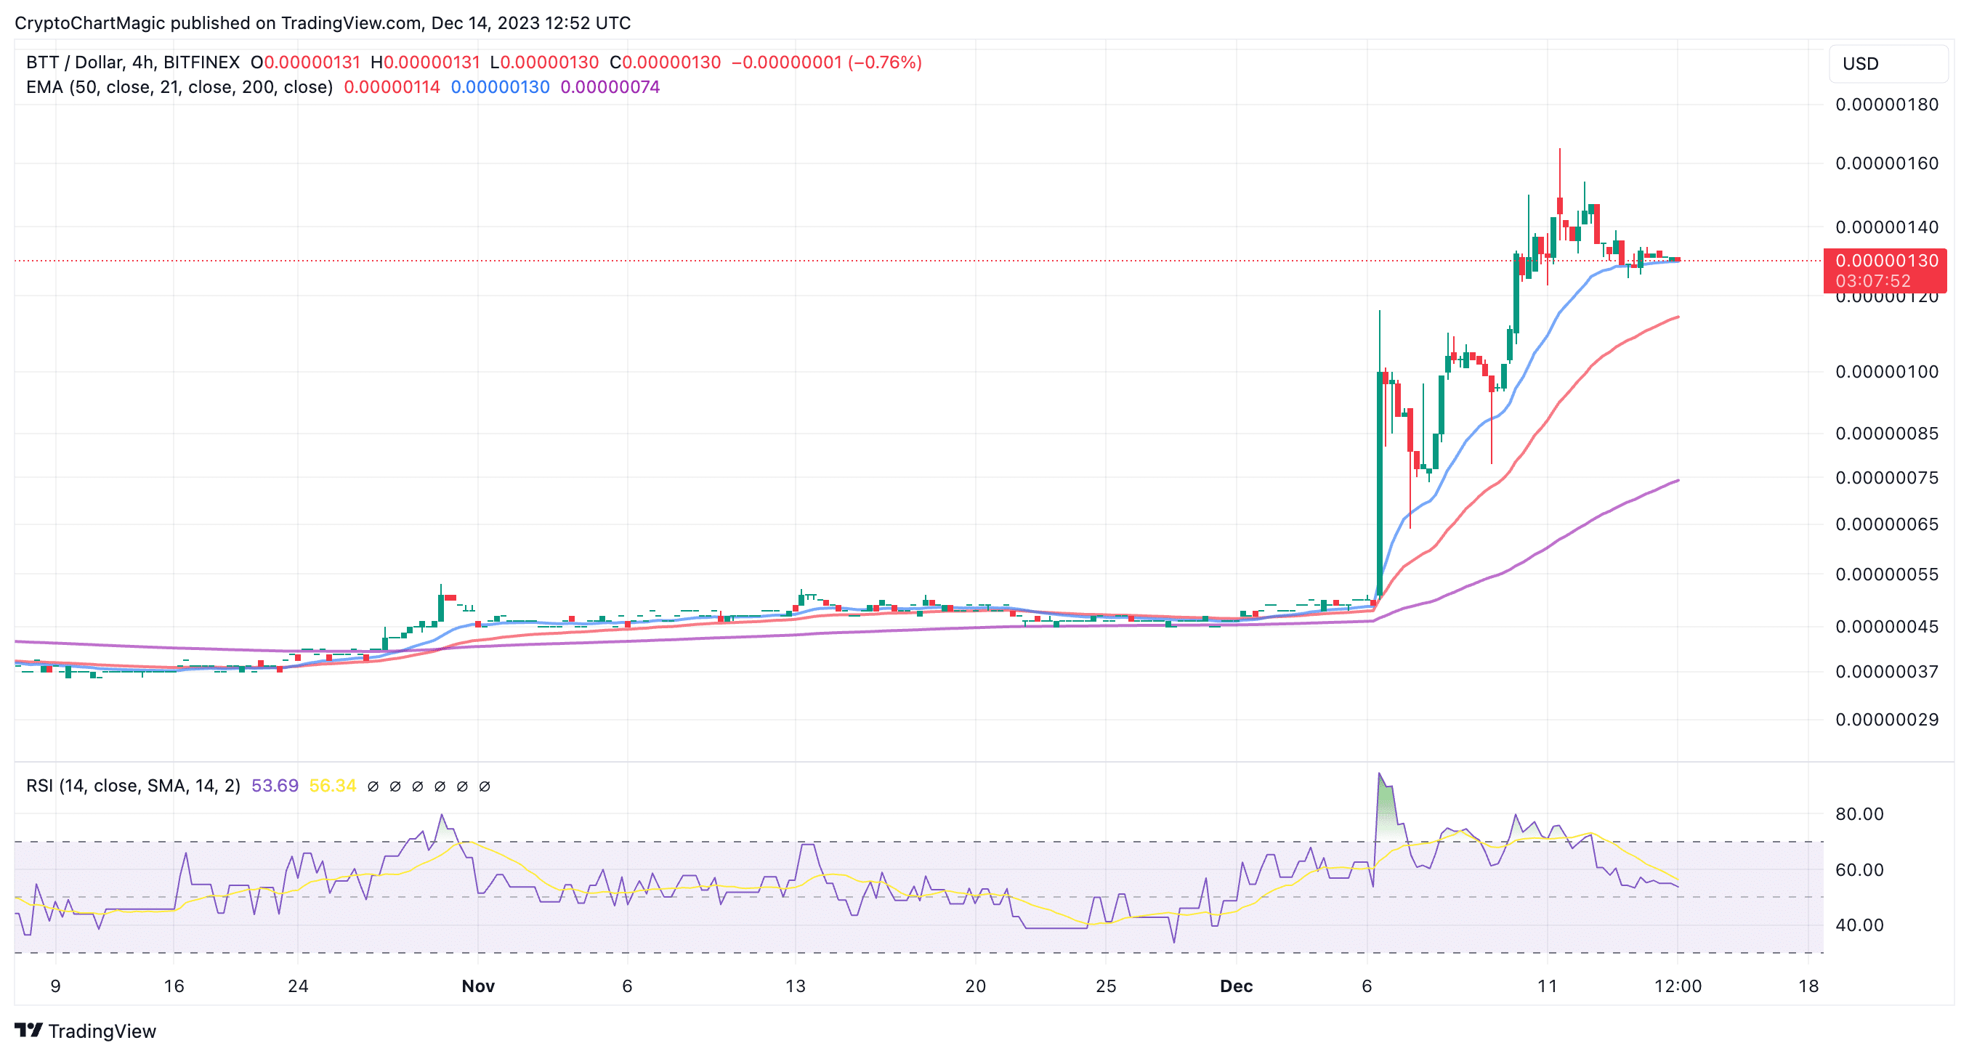Click date label 16 on time axis
Screen dimensions: 1969x1056
point(174,986)
